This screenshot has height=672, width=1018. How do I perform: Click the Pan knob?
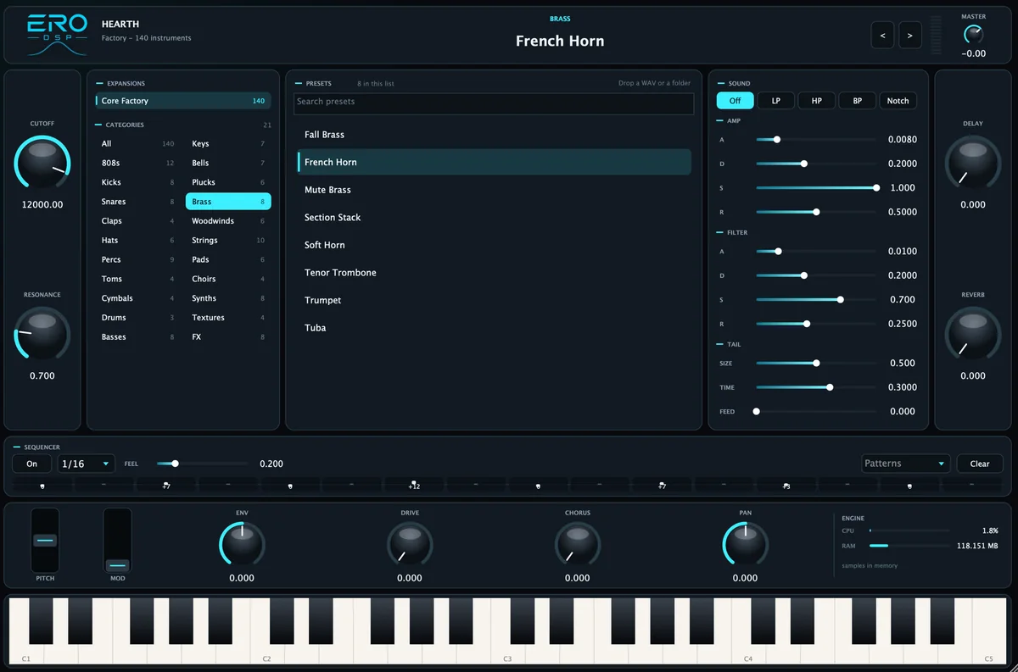tap(746, 543)
